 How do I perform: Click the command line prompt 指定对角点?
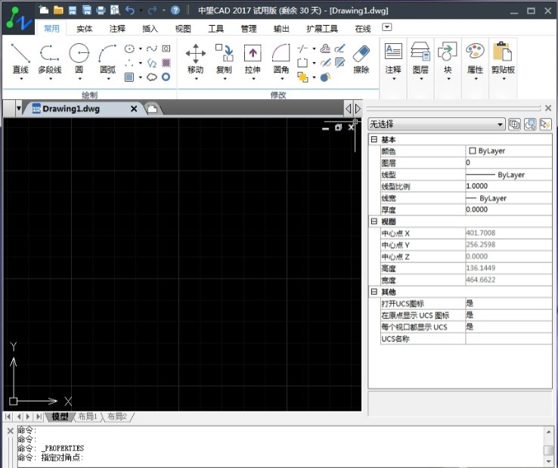[x=61, y=457]
